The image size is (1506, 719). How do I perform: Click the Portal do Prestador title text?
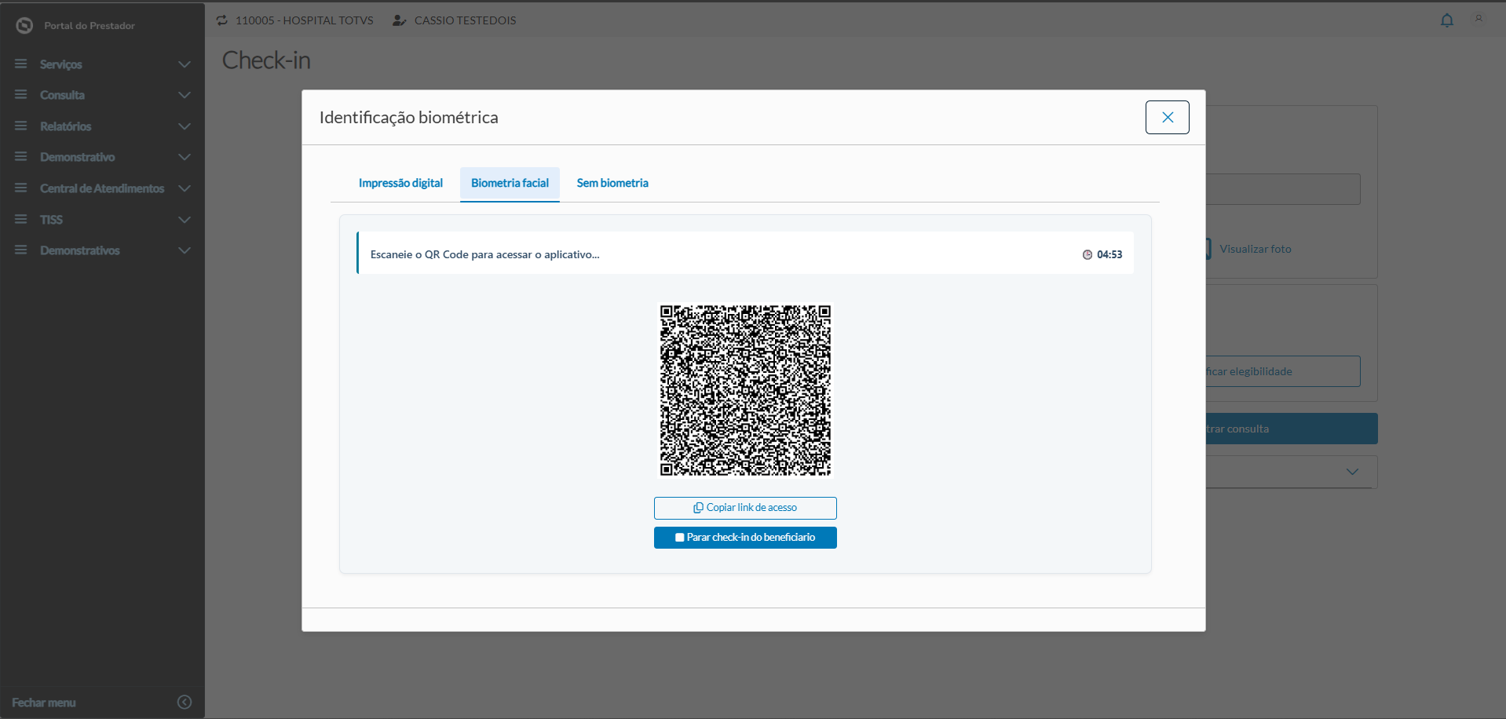click(90, 26)
